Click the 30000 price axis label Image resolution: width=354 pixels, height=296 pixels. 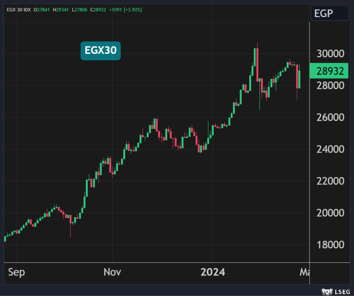click(x=330, y=54)
